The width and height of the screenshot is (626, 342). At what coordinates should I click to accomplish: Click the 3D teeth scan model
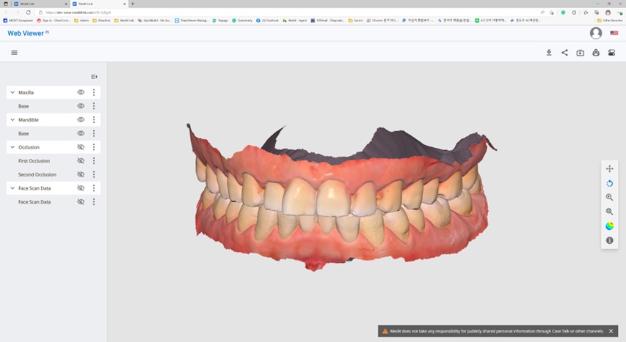click(341, 199)
